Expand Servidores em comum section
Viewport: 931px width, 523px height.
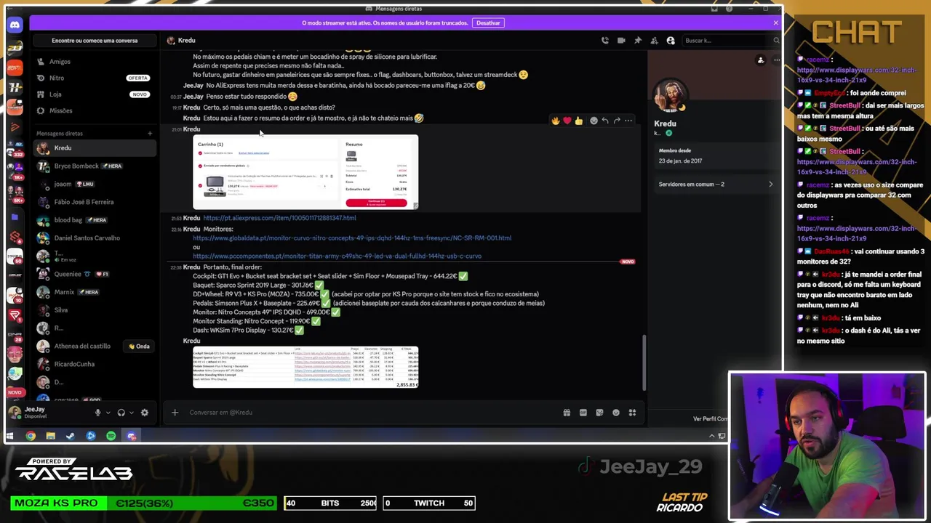coord(714,185)
